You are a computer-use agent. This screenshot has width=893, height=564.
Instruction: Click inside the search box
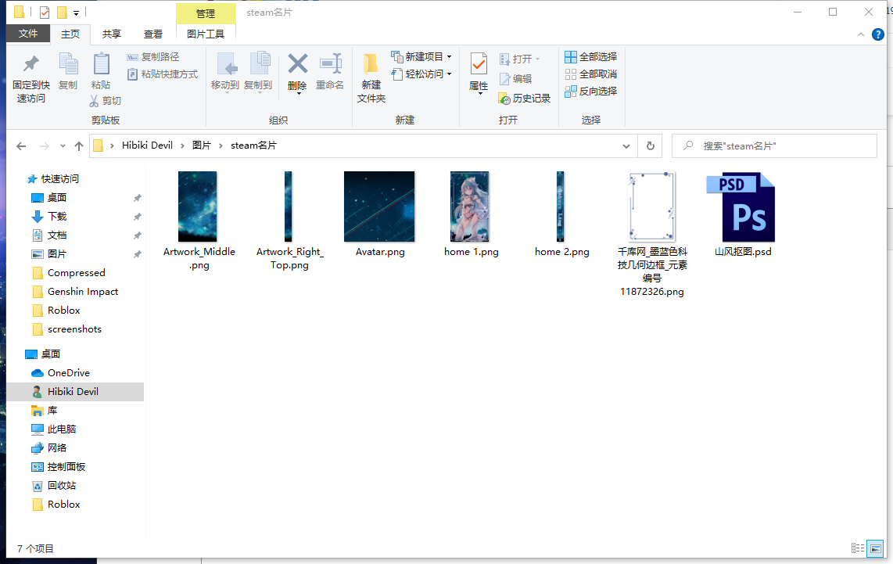pos(774,145)
